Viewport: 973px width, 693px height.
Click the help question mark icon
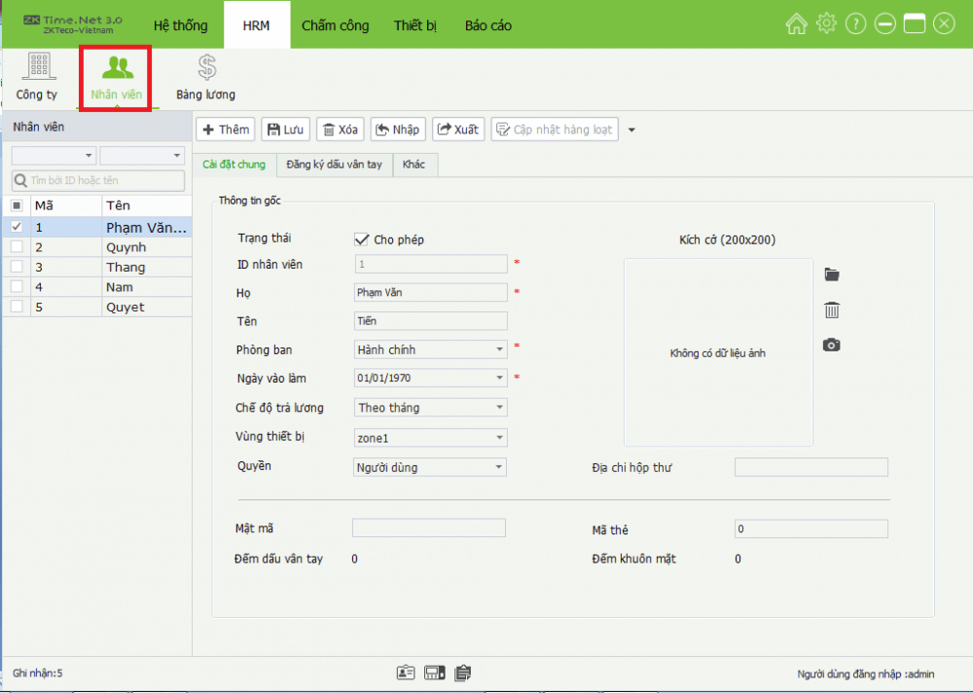tap(855, 24)
